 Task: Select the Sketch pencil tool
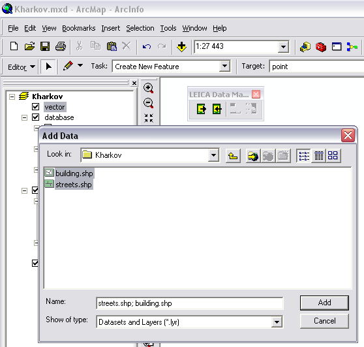click(x=68, y=66)
